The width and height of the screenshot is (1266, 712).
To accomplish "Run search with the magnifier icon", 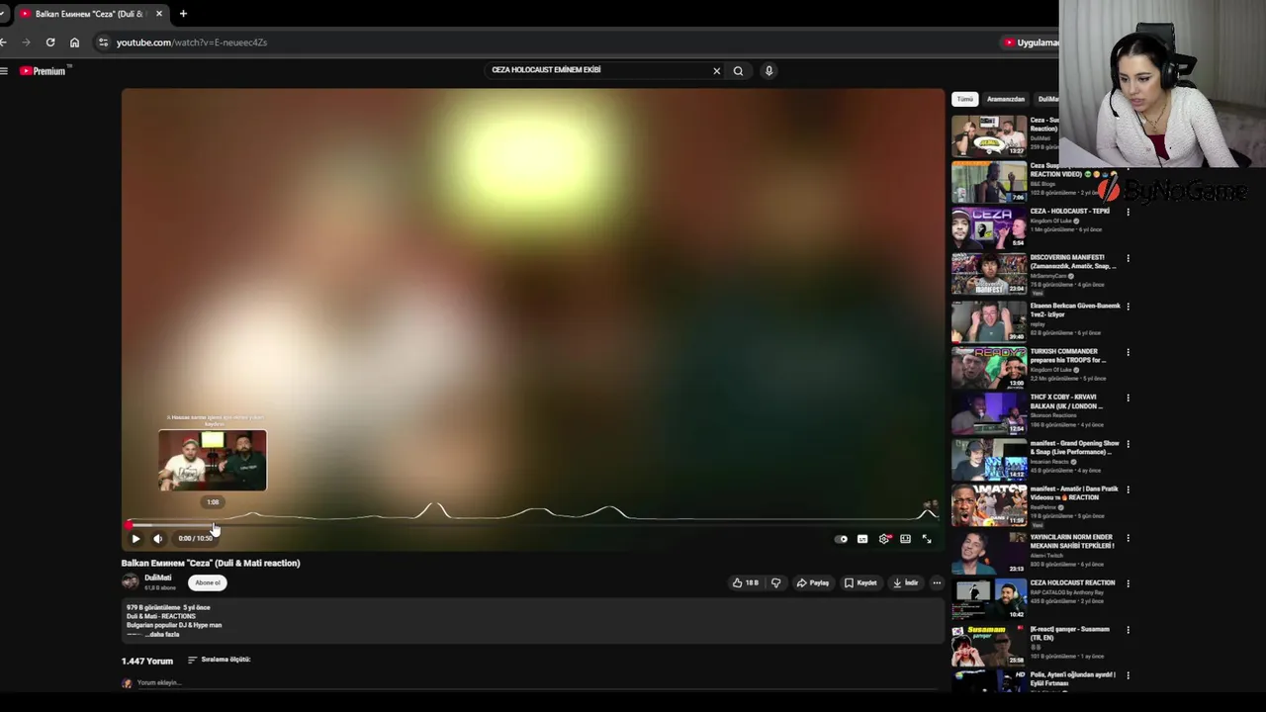I will pos(738,70).
